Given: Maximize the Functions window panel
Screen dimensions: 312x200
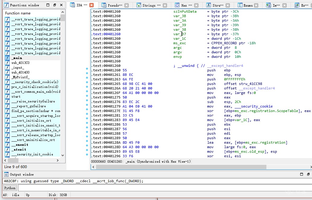Looking at the screenshot, I should pyautogui.click(x=48, y=5).
